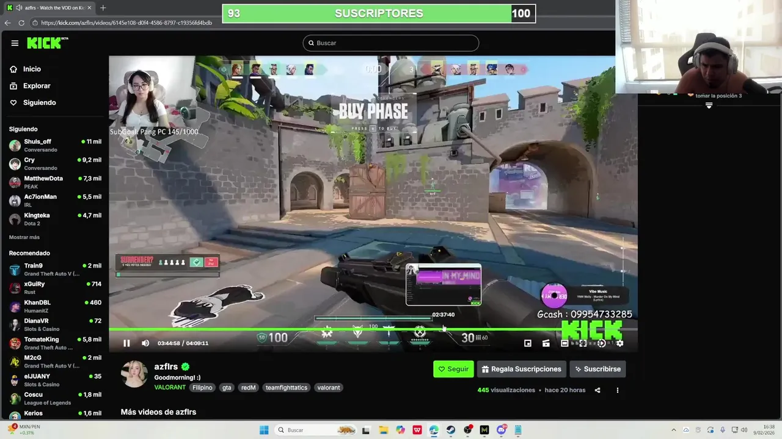The image size is (782, 439).
Task: Open azflrs channel name link
Action: [166, 366]
